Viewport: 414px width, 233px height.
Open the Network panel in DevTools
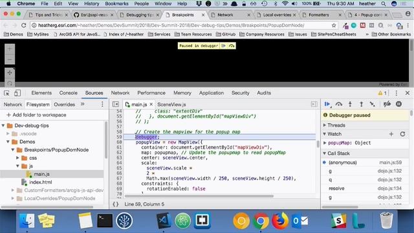tap(120, 93)
